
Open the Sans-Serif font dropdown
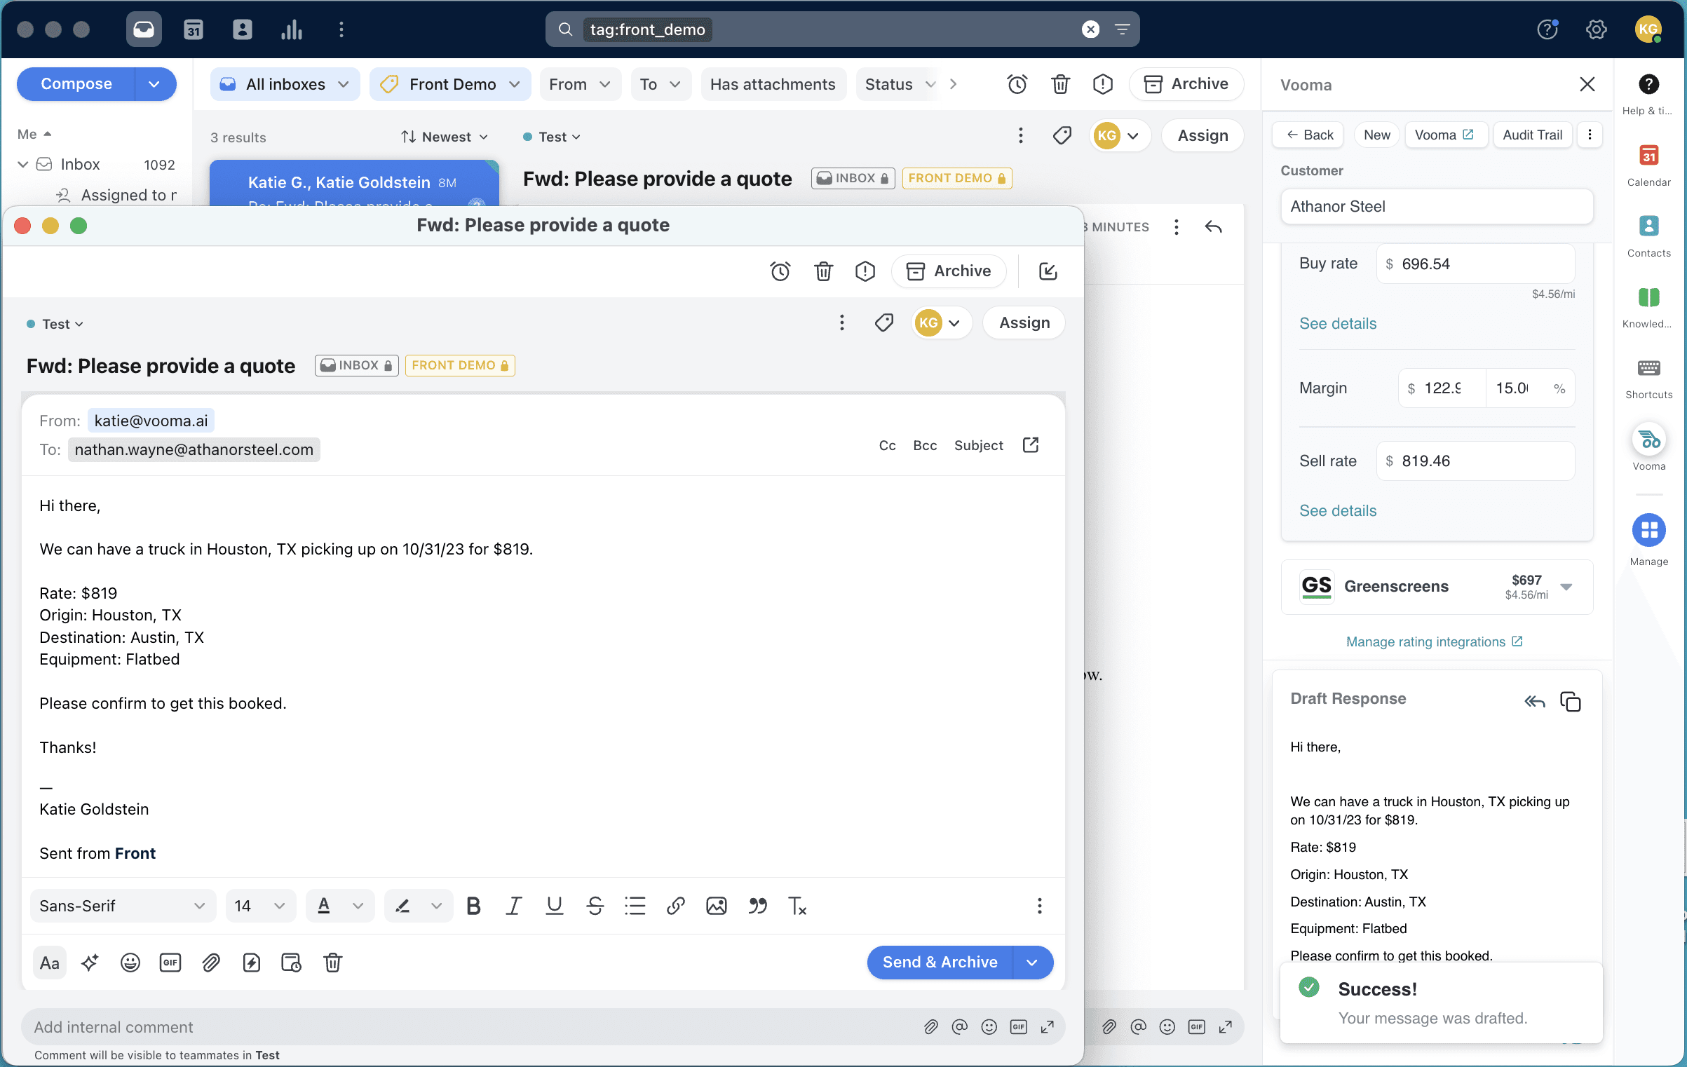click(x=122, y=906)
